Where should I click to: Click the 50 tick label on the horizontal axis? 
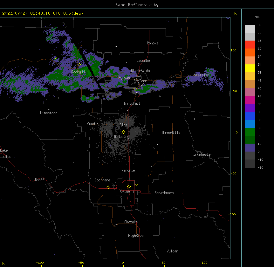point(163,263)
